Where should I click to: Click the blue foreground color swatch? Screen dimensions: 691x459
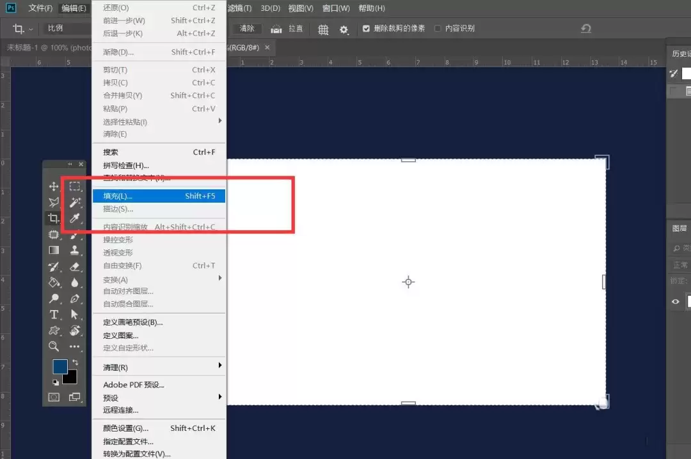tap(60, 366)
